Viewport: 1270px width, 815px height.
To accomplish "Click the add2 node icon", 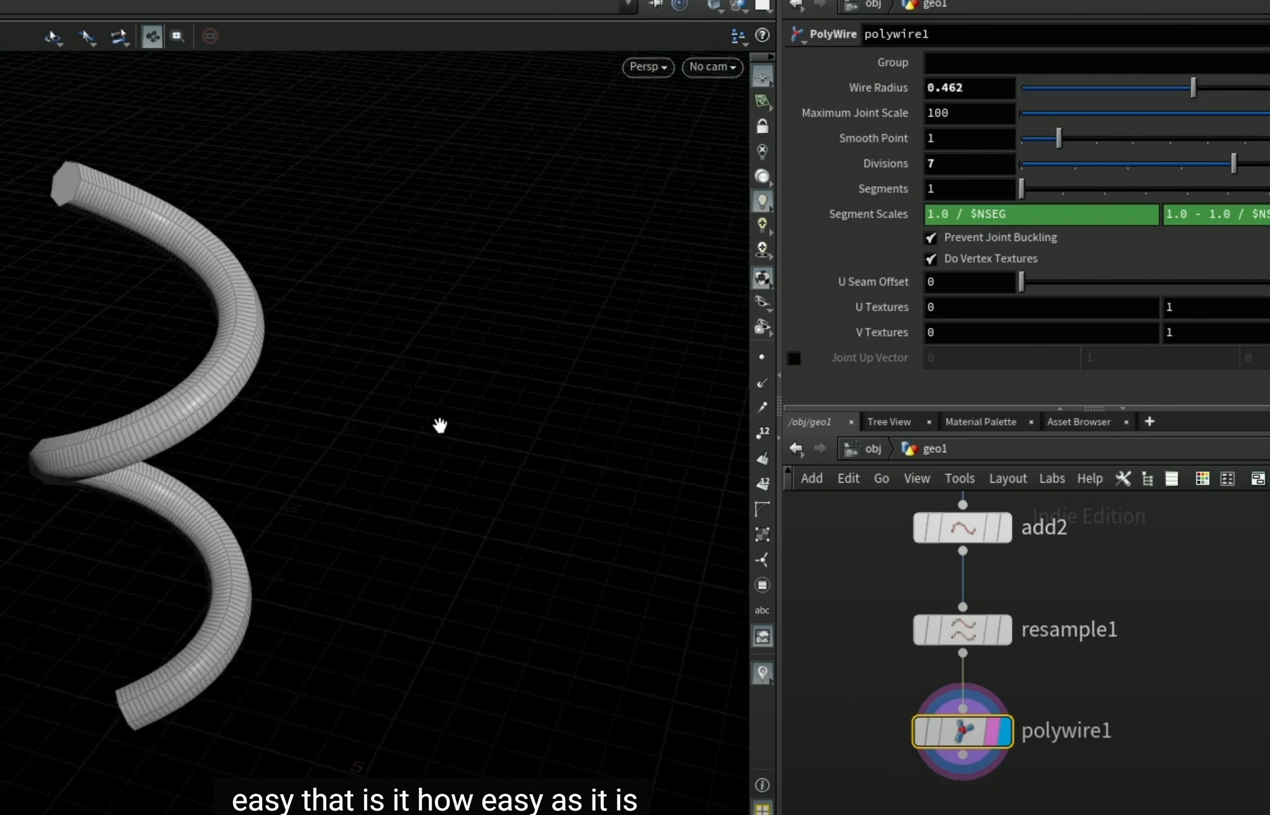I will click(963, 528).
